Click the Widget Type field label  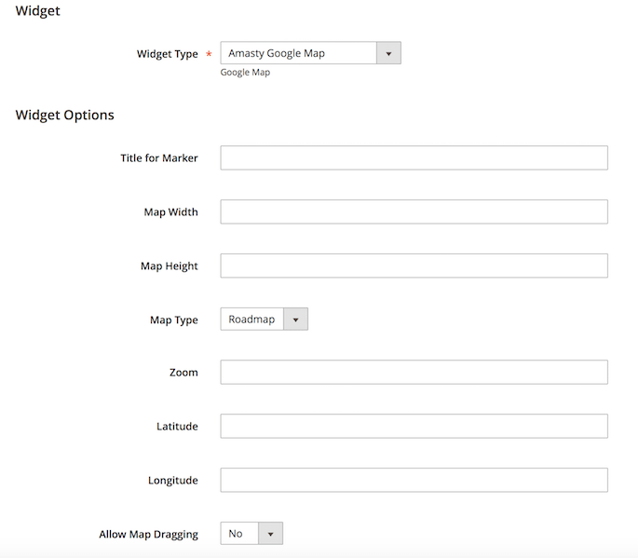coord(167,54)
